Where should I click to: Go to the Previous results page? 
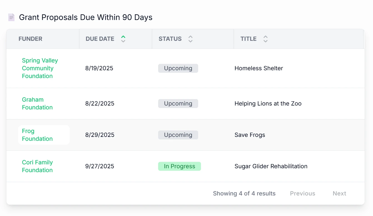(302, 194)
